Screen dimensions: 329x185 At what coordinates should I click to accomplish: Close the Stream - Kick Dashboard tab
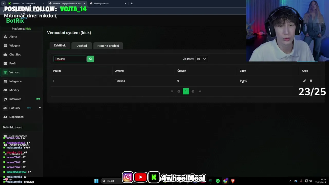44,4
